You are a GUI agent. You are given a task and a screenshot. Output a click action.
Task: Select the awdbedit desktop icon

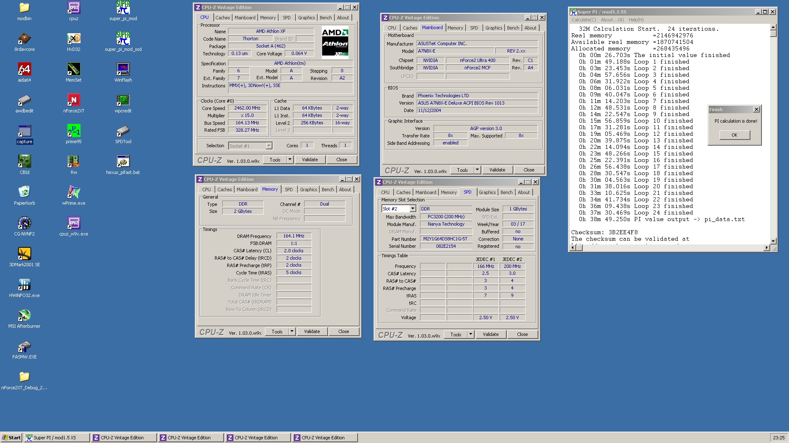pyautogui.click(x=24, y=103)
